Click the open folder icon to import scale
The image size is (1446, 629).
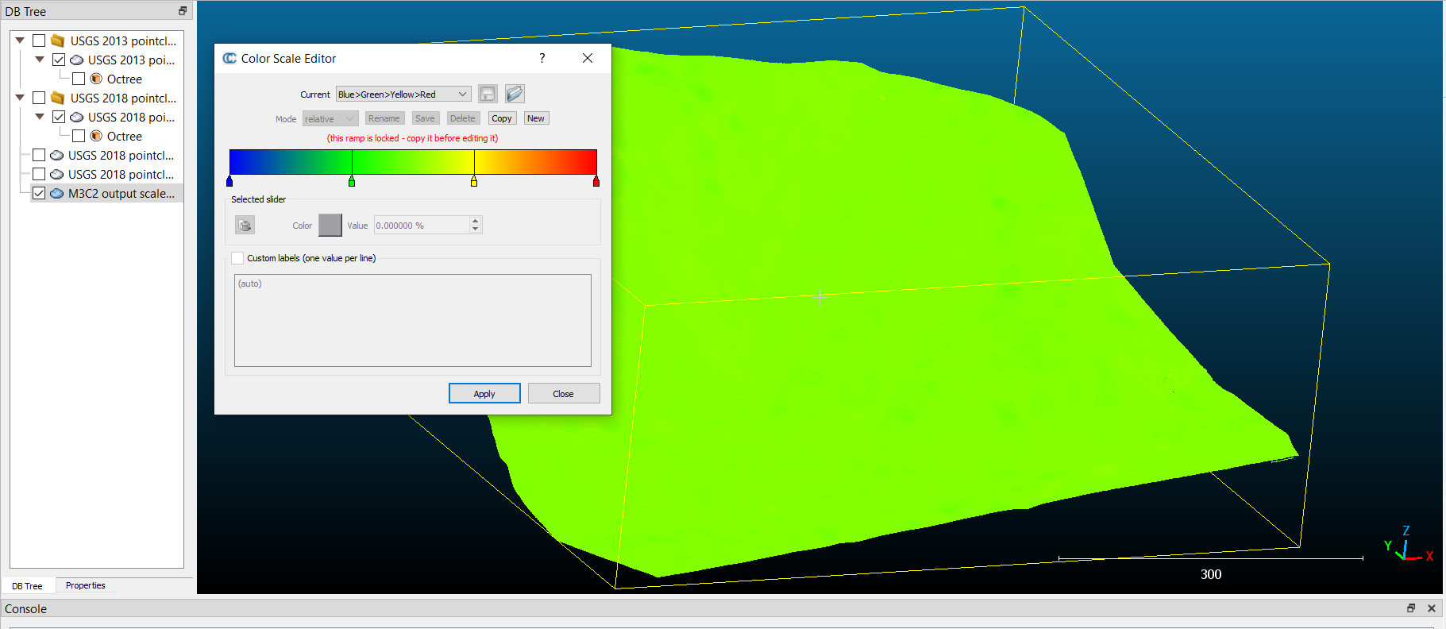pyautogui.click(x=515, y=94)
